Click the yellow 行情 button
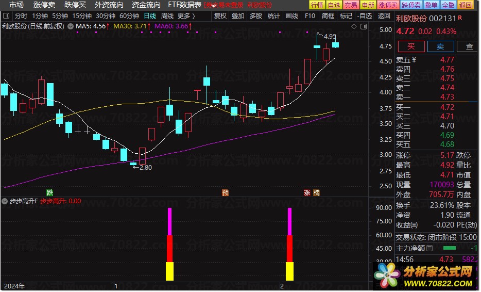Viewport: 481px width, 292px height. (317, 5)
